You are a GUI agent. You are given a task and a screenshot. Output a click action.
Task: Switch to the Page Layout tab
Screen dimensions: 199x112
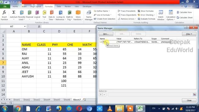click(36, 6)
